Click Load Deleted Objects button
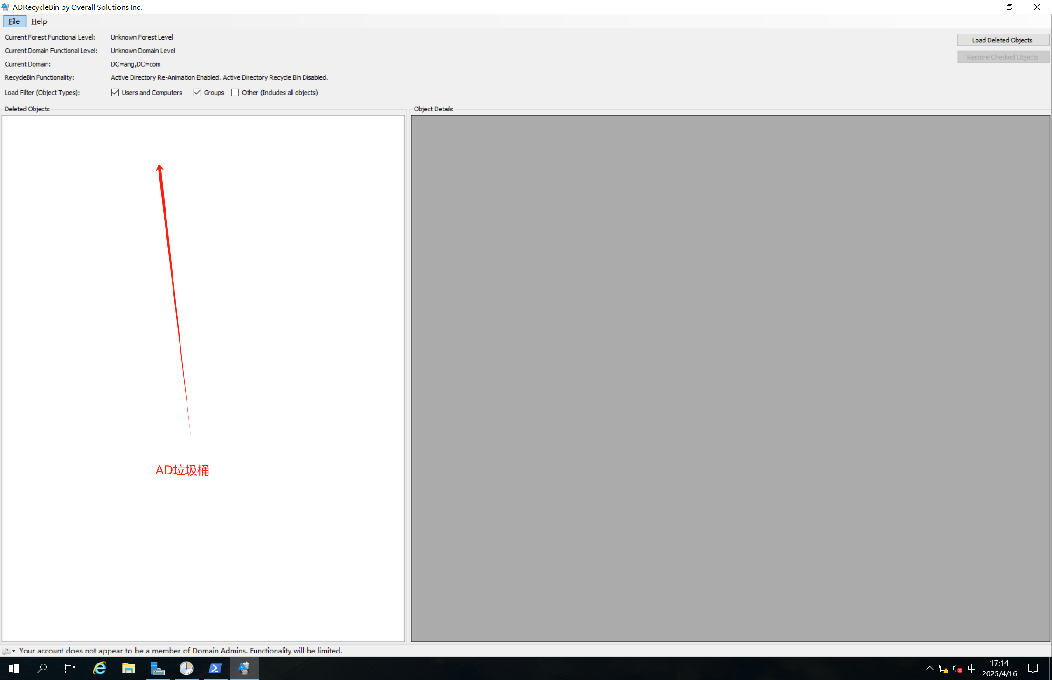The image size is (1052, 680). [1003, 40]
